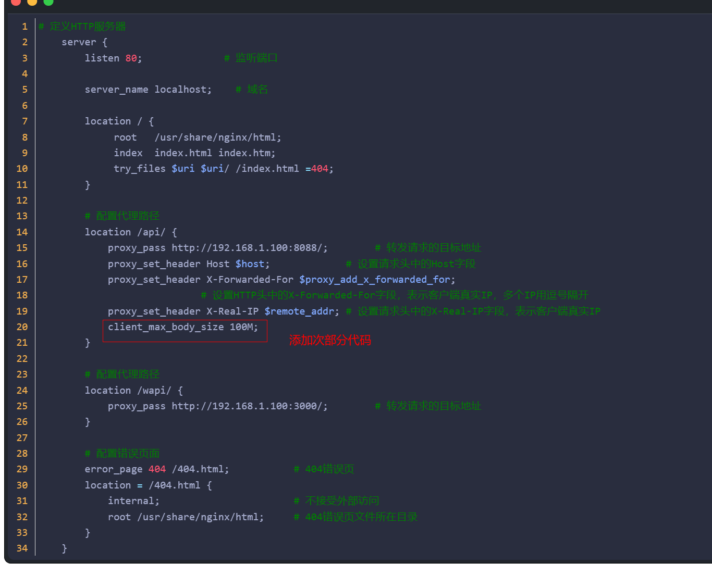712x564 pixels.
Task: Click 'location /wapi/ {' line
Action: click(134, 391)
